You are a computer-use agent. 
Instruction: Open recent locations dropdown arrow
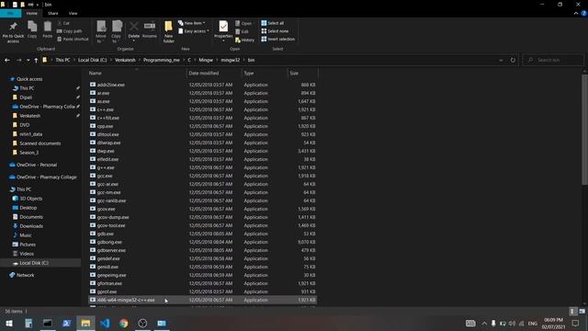(28, 60)
